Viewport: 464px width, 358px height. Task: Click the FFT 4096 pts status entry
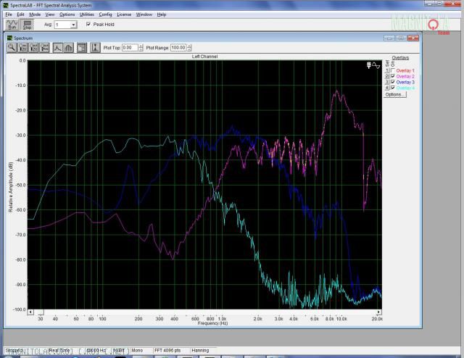(167, 350)
